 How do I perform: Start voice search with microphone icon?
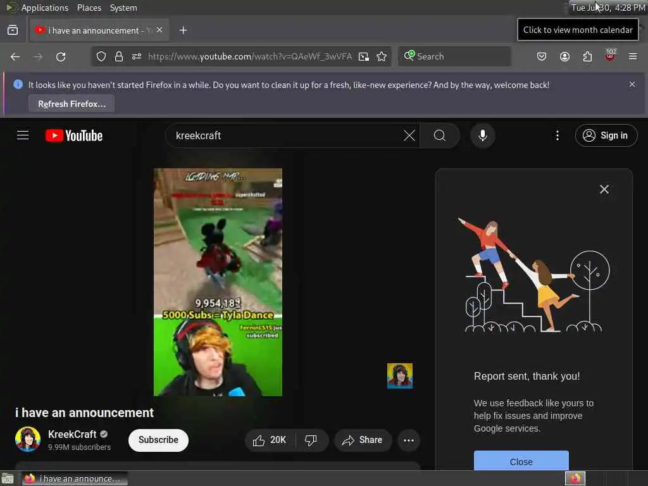click(x=483, y=135)
